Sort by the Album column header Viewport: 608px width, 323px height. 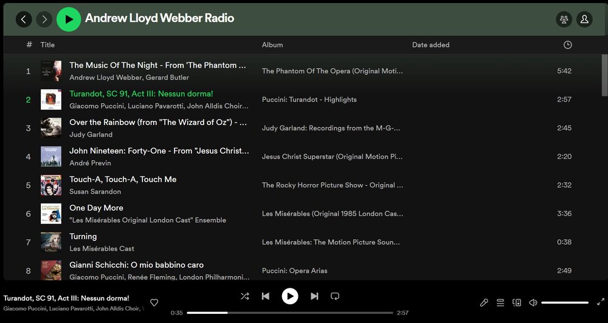coord(272,45)
